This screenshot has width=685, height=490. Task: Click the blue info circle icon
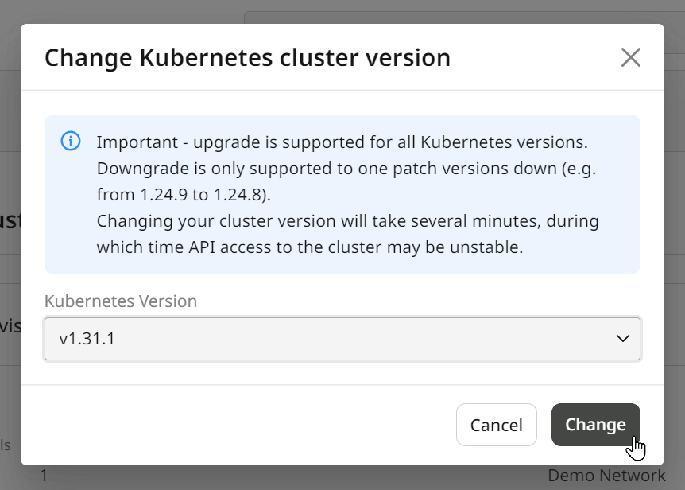[x=71, y=141]
